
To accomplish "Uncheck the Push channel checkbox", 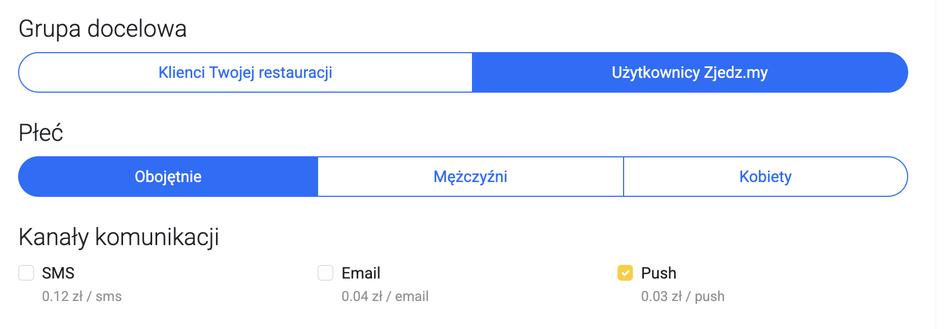I will (625, 273).
